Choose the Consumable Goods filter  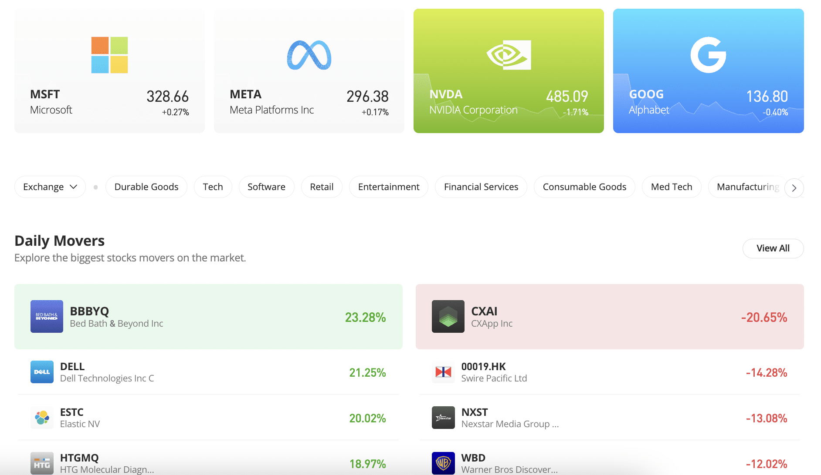(x=584, y=187)
